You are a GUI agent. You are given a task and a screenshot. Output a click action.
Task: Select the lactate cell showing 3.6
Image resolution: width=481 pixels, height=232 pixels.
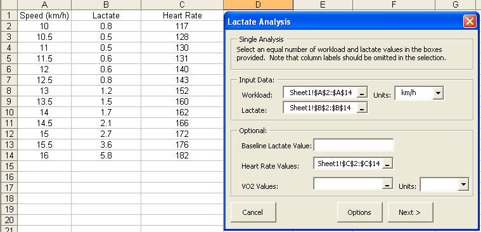coord(106,145)
